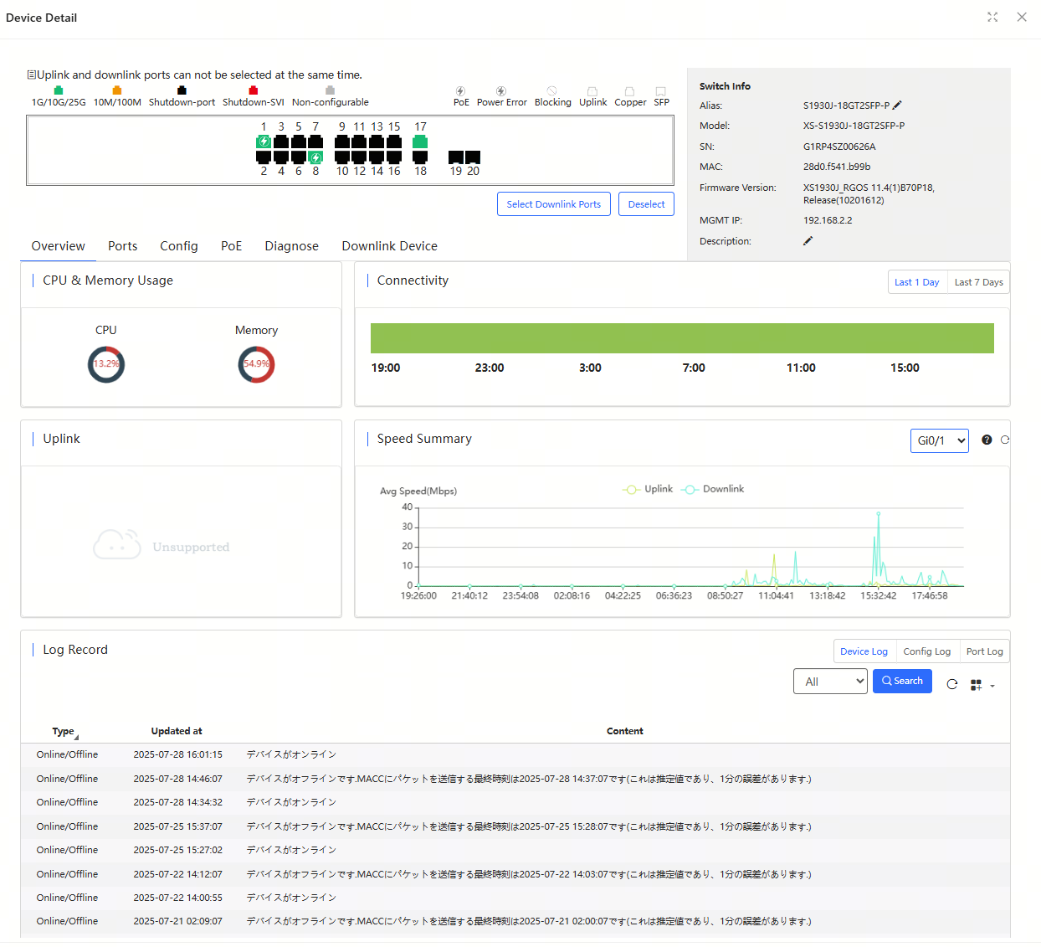
Task: Select SFP port 20 on the switch panel
Action: pyautogui.click(x=473, y=157)
